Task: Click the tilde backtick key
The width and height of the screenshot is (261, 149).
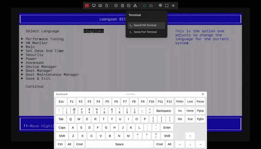Action: pos(59,111)
